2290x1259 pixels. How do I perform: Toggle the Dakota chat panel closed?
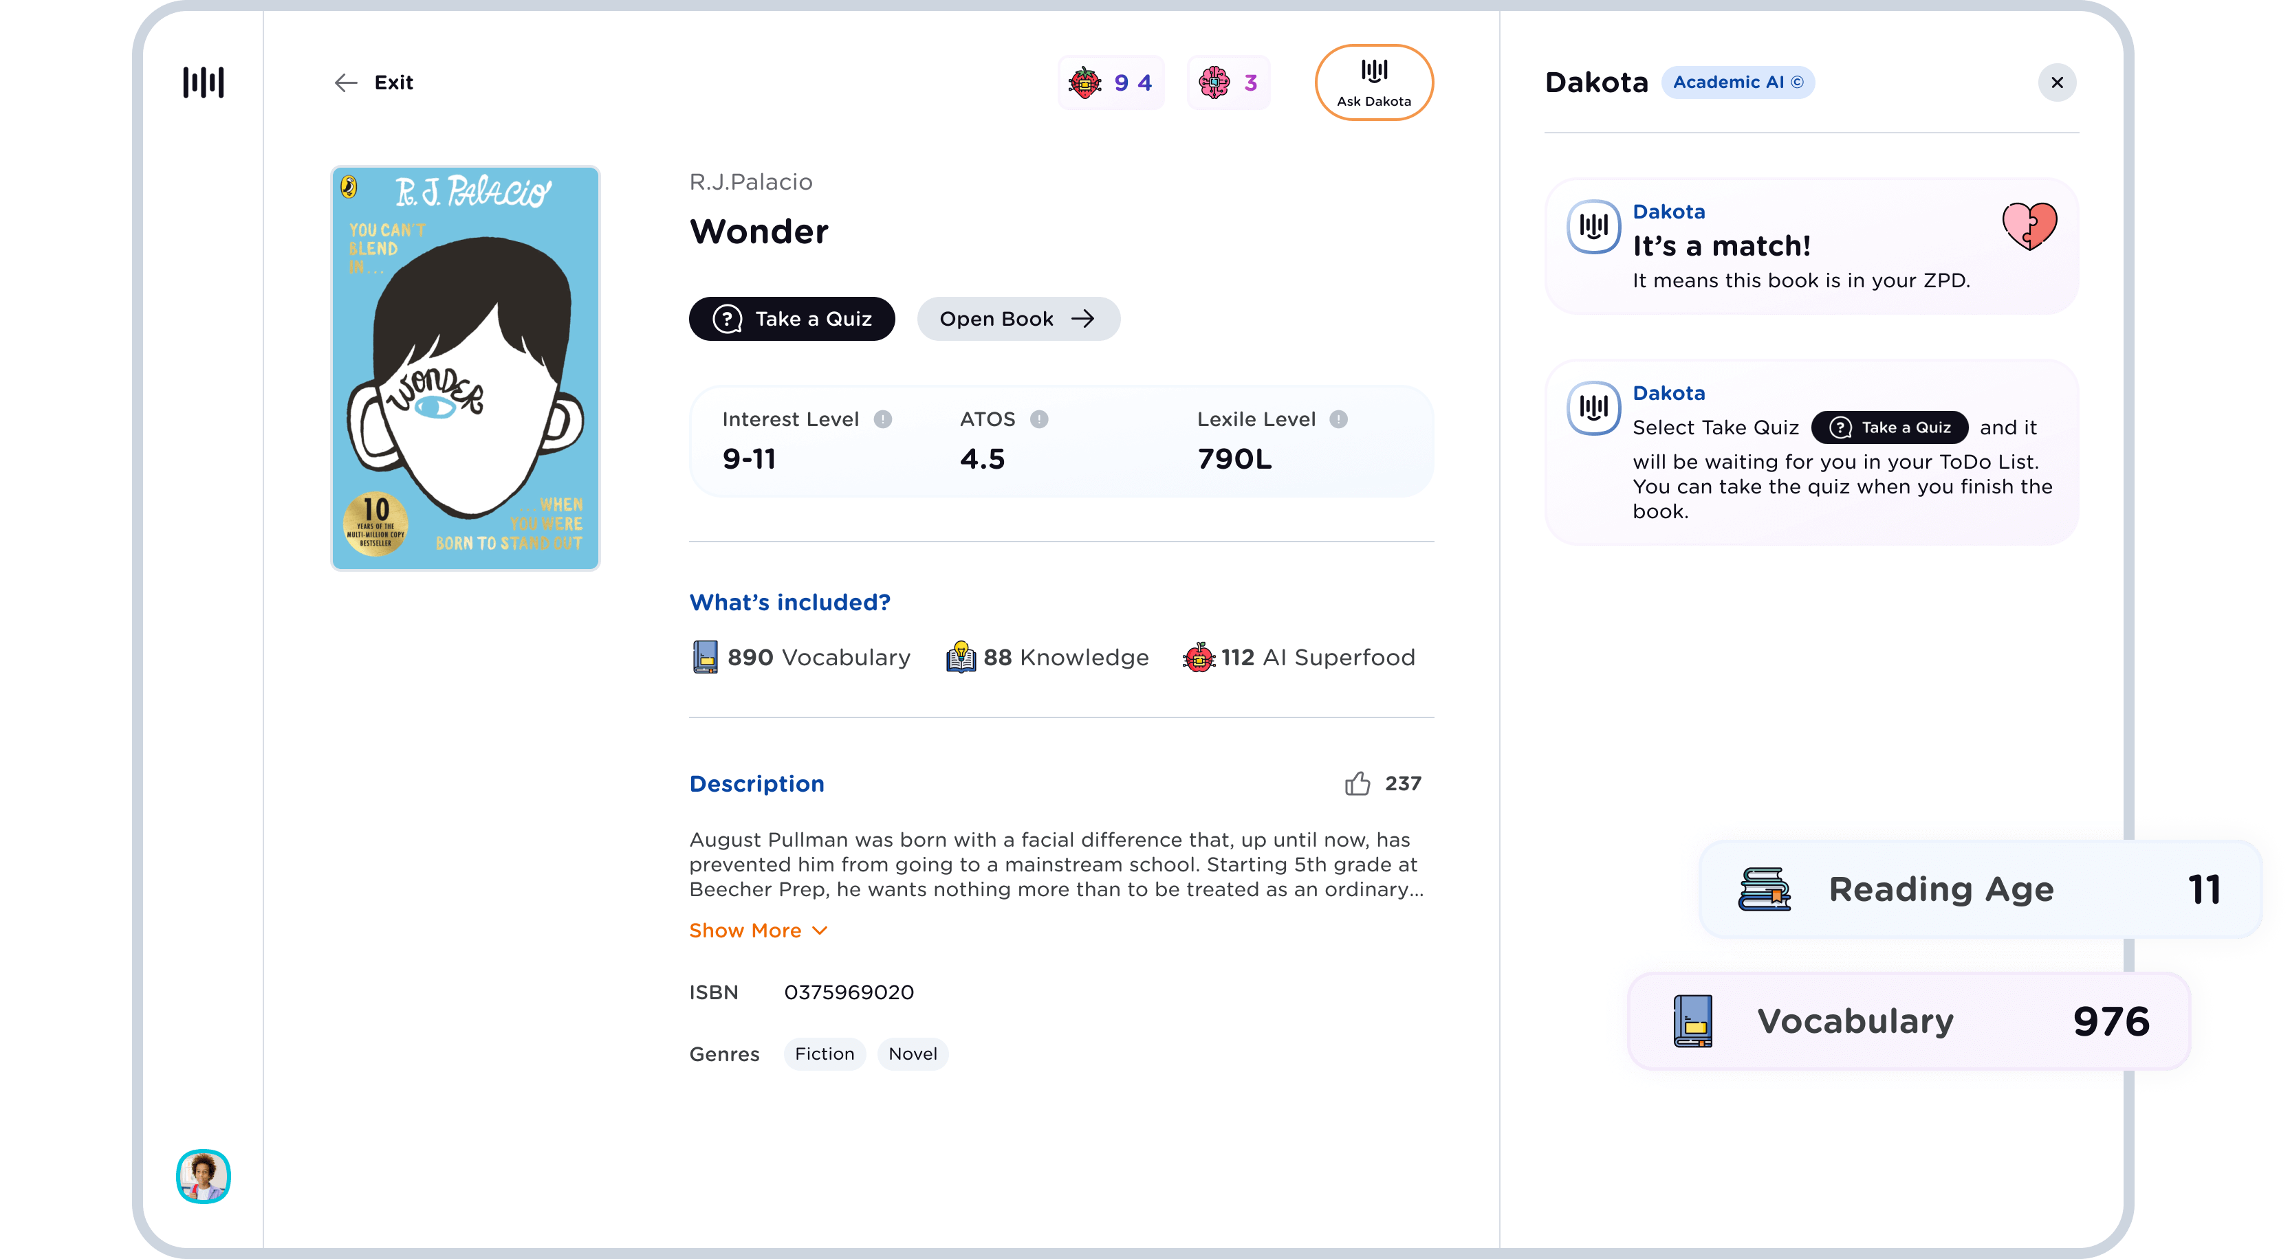[2058, 82]
